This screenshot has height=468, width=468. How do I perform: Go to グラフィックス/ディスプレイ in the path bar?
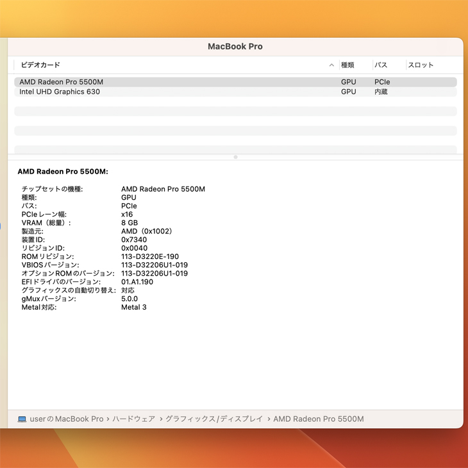pos(214,419)
